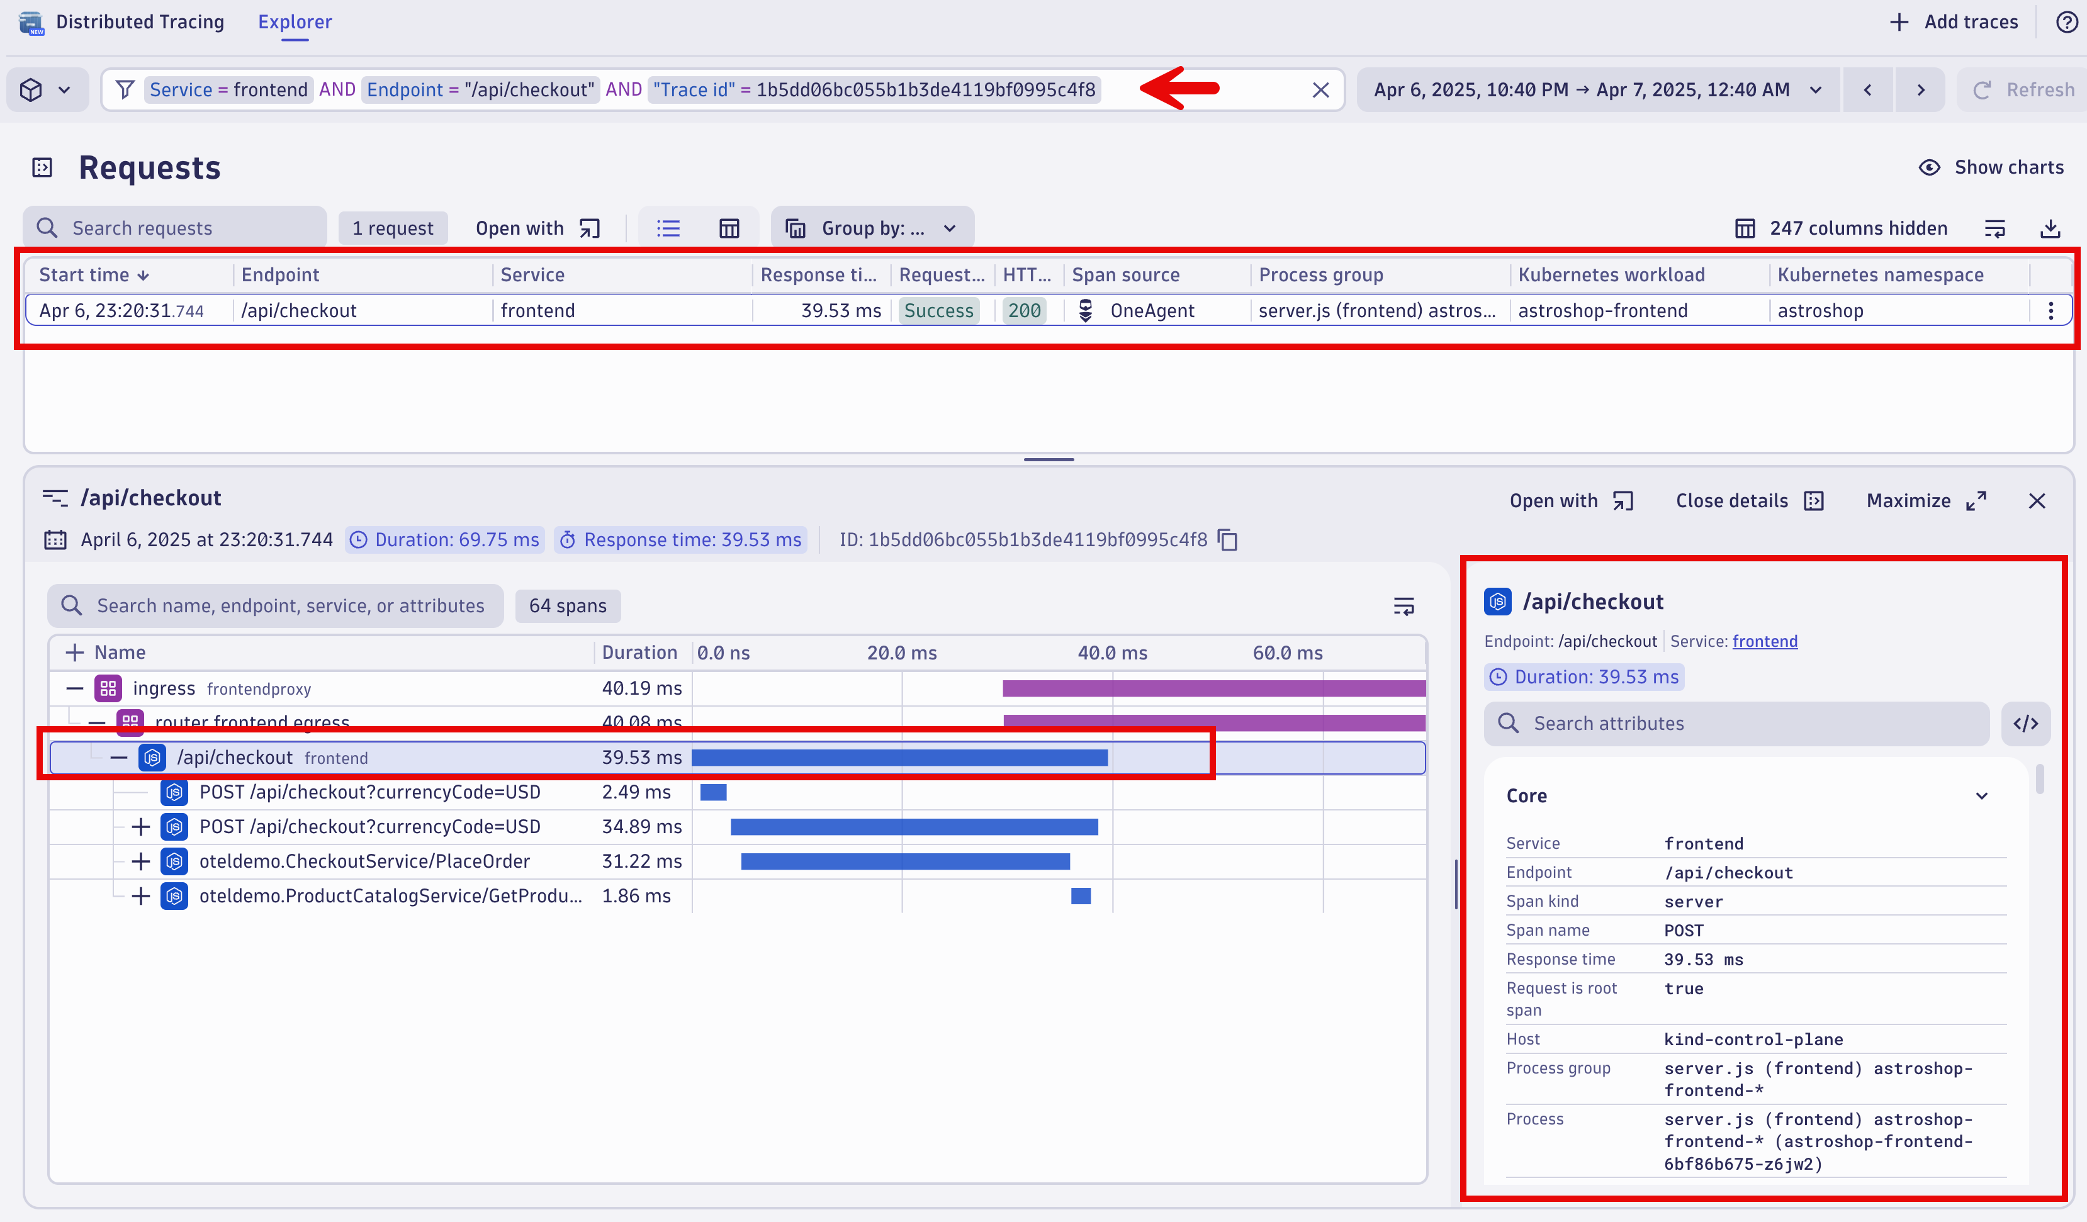The height and width of the screenshot is (1222, 2087).
Task: Focus the Search attributes field
Action: pyautogui.click(x=1736, y=724)
